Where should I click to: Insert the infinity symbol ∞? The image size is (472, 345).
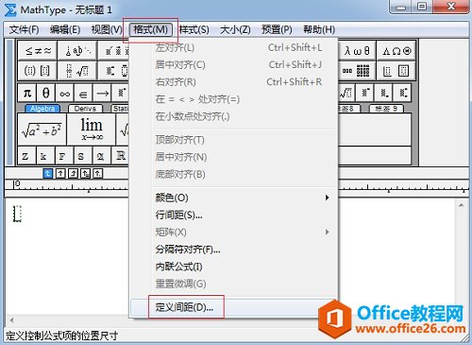(x=64, y=93)
